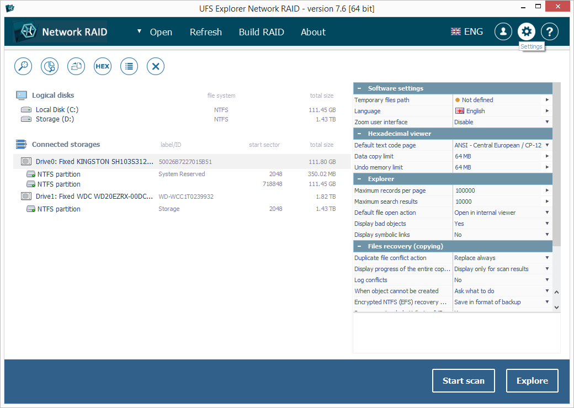The image size is (574, 408).
Task: Click arrow for Undo memory limit
Action: tap(547, 167)
